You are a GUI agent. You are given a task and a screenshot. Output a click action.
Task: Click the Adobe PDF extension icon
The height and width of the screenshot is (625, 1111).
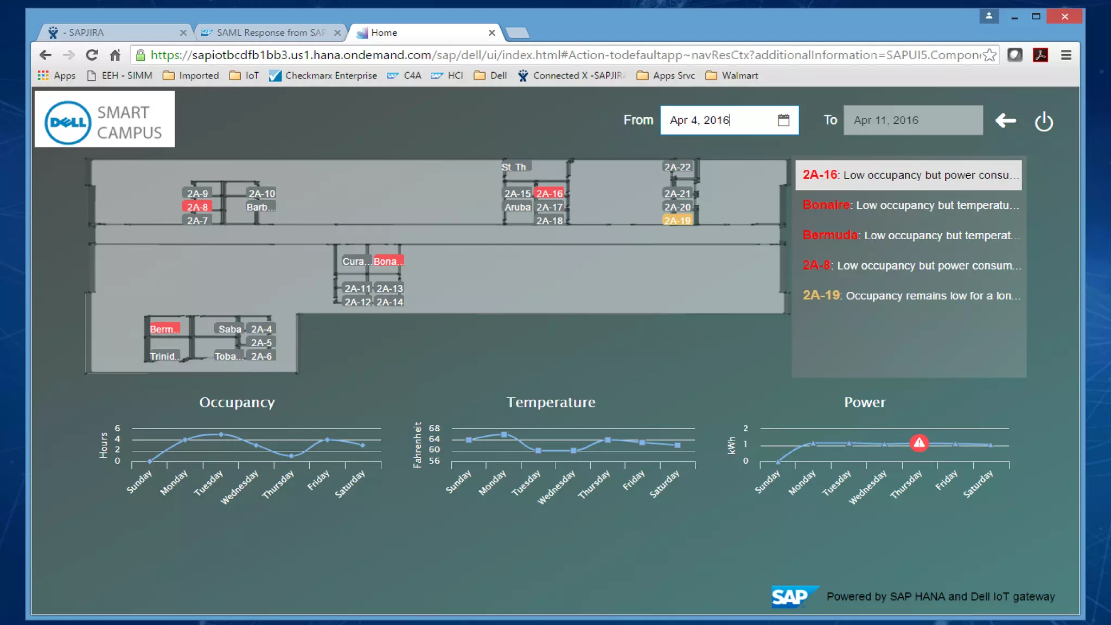tap(1040, 55)
